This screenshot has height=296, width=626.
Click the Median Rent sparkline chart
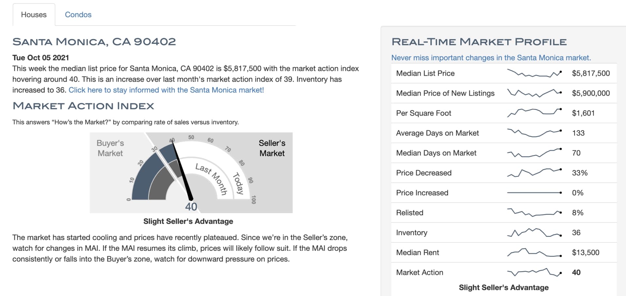click(534, 252)
